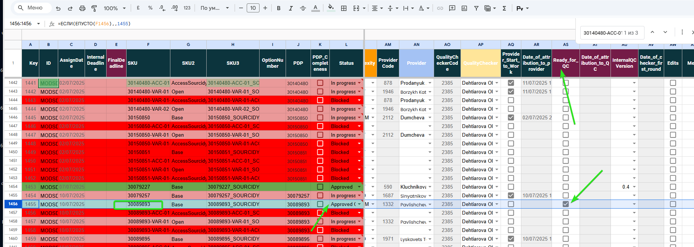Apply strikethrough formatting
The width and height of the screenshot is (694, 247).
[x=303, y=8]
